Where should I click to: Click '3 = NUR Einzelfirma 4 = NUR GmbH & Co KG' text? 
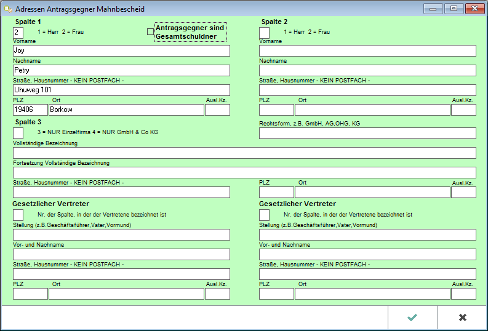pyautogui.click(x=98, y=132)
